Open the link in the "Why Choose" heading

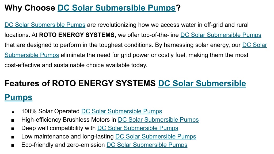coord(117,8)
